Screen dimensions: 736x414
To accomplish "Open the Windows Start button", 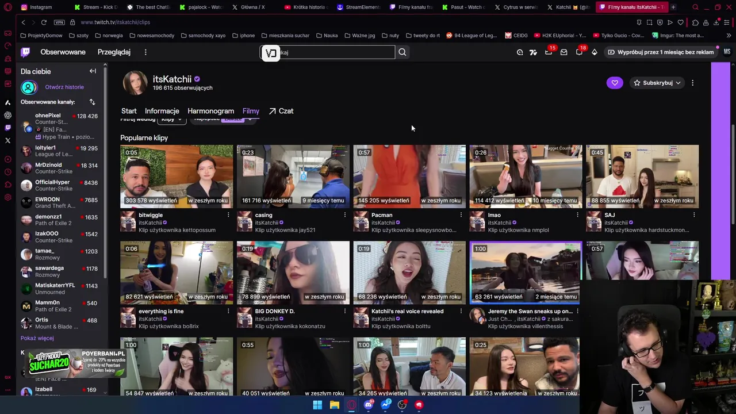I will pyautogui.click(x=317, y=405).
